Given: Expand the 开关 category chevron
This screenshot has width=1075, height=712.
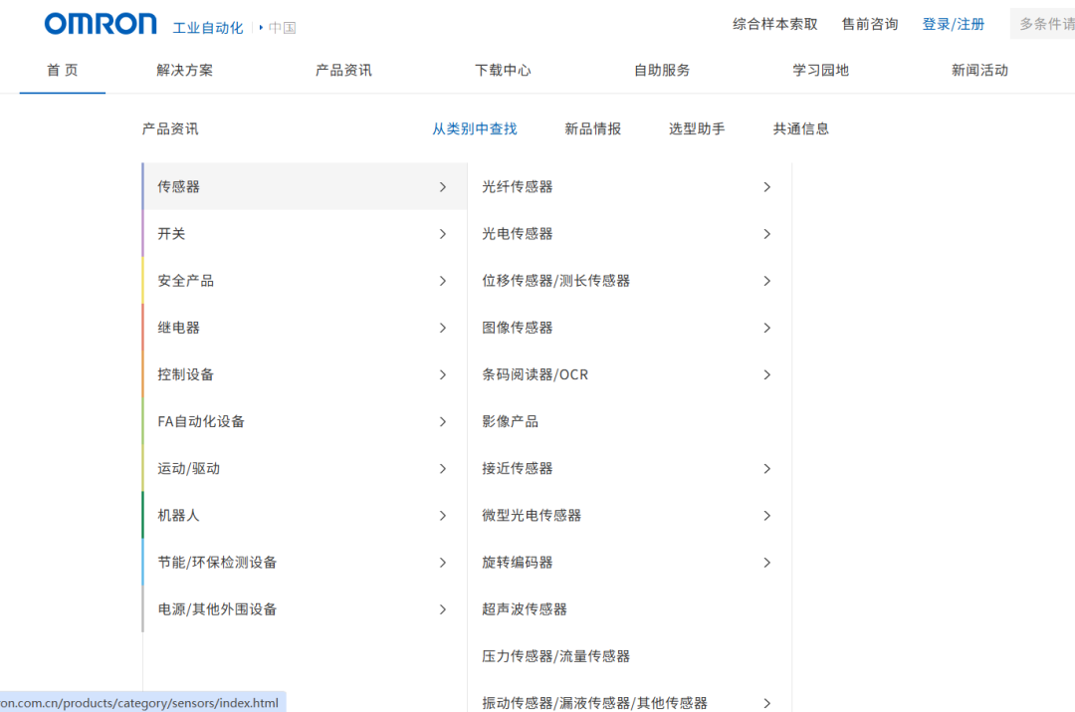Looking at the screenshot, I should 442,233.
